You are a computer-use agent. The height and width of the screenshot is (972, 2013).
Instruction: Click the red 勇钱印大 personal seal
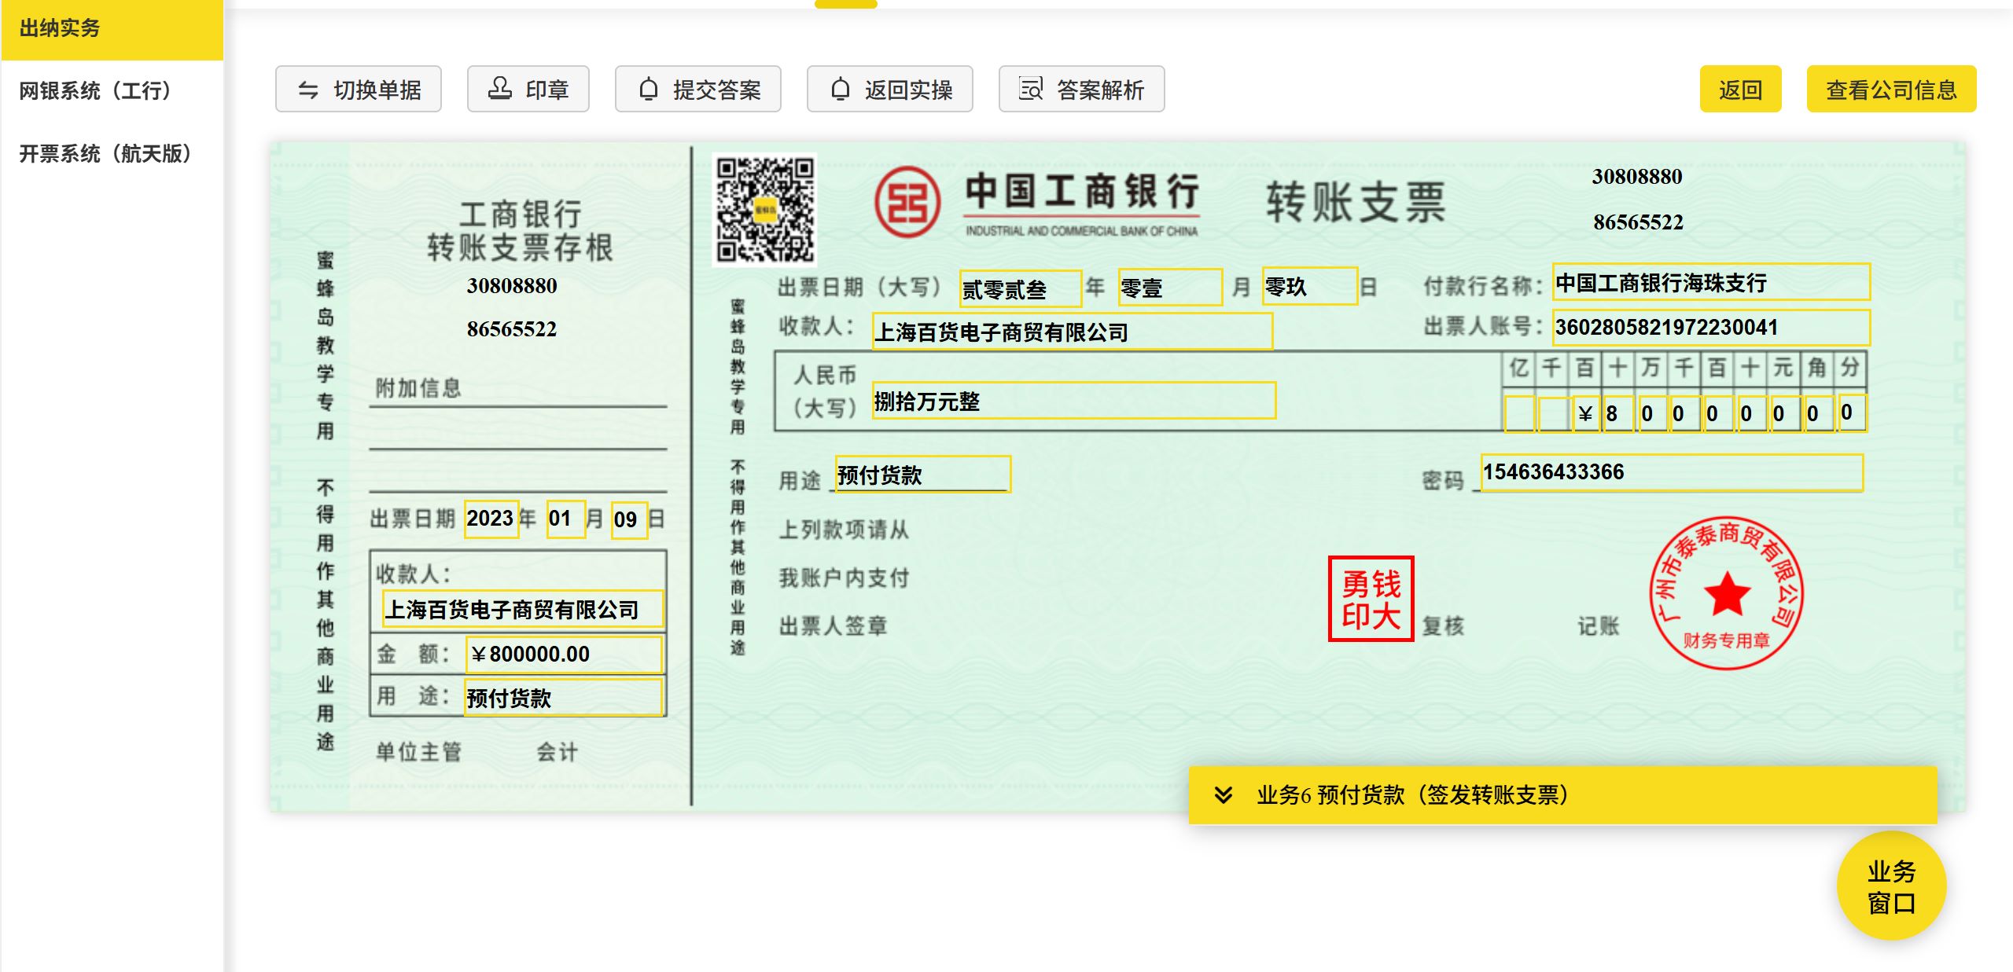(1371, 599)
